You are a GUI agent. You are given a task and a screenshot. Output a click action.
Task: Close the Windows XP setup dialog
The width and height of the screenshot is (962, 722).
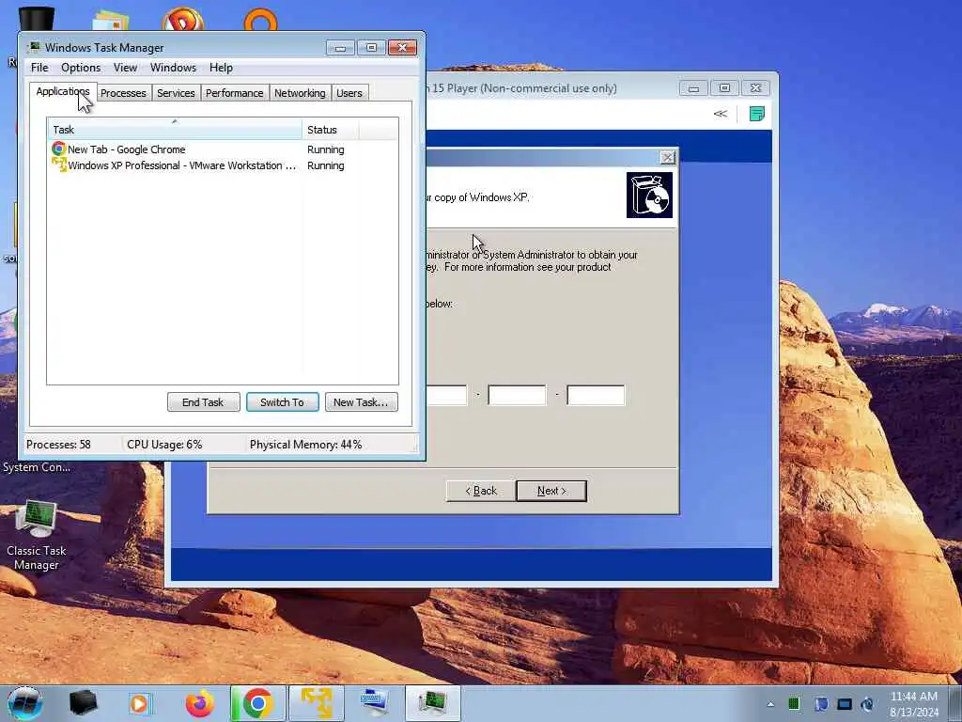click(668, 157)
